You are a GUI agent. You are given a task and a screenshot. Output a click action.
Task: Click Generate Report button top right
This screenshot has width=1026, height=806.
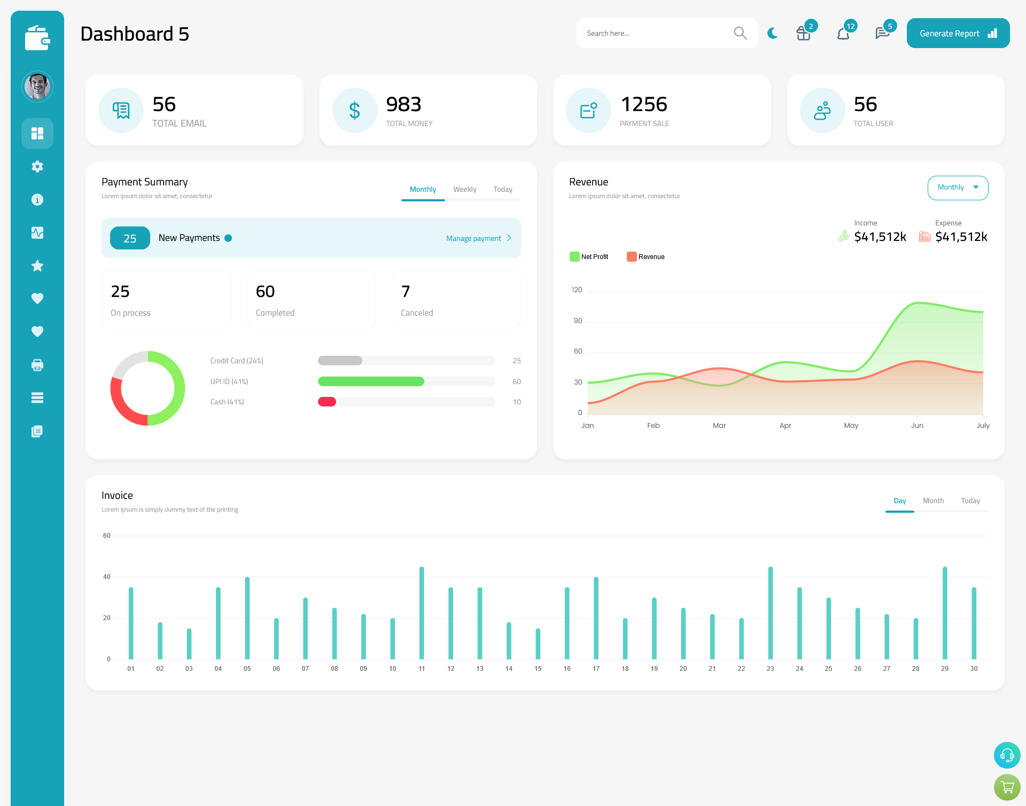[x=957, y=33]
